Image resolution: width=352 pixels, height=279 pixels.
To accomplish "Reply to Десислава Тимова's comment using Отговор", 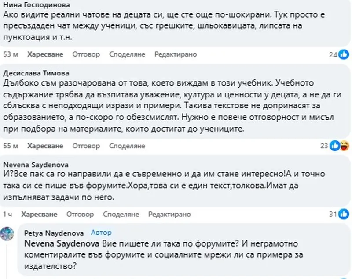I will pos(86,145).
